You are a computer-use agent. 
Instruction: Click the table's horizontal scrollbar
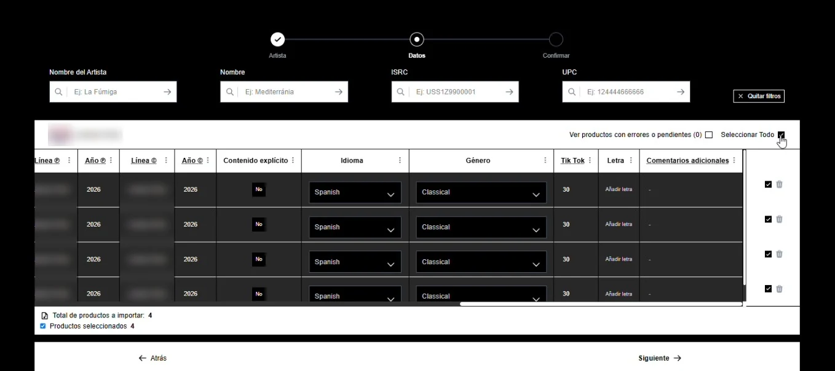[601, 303]
